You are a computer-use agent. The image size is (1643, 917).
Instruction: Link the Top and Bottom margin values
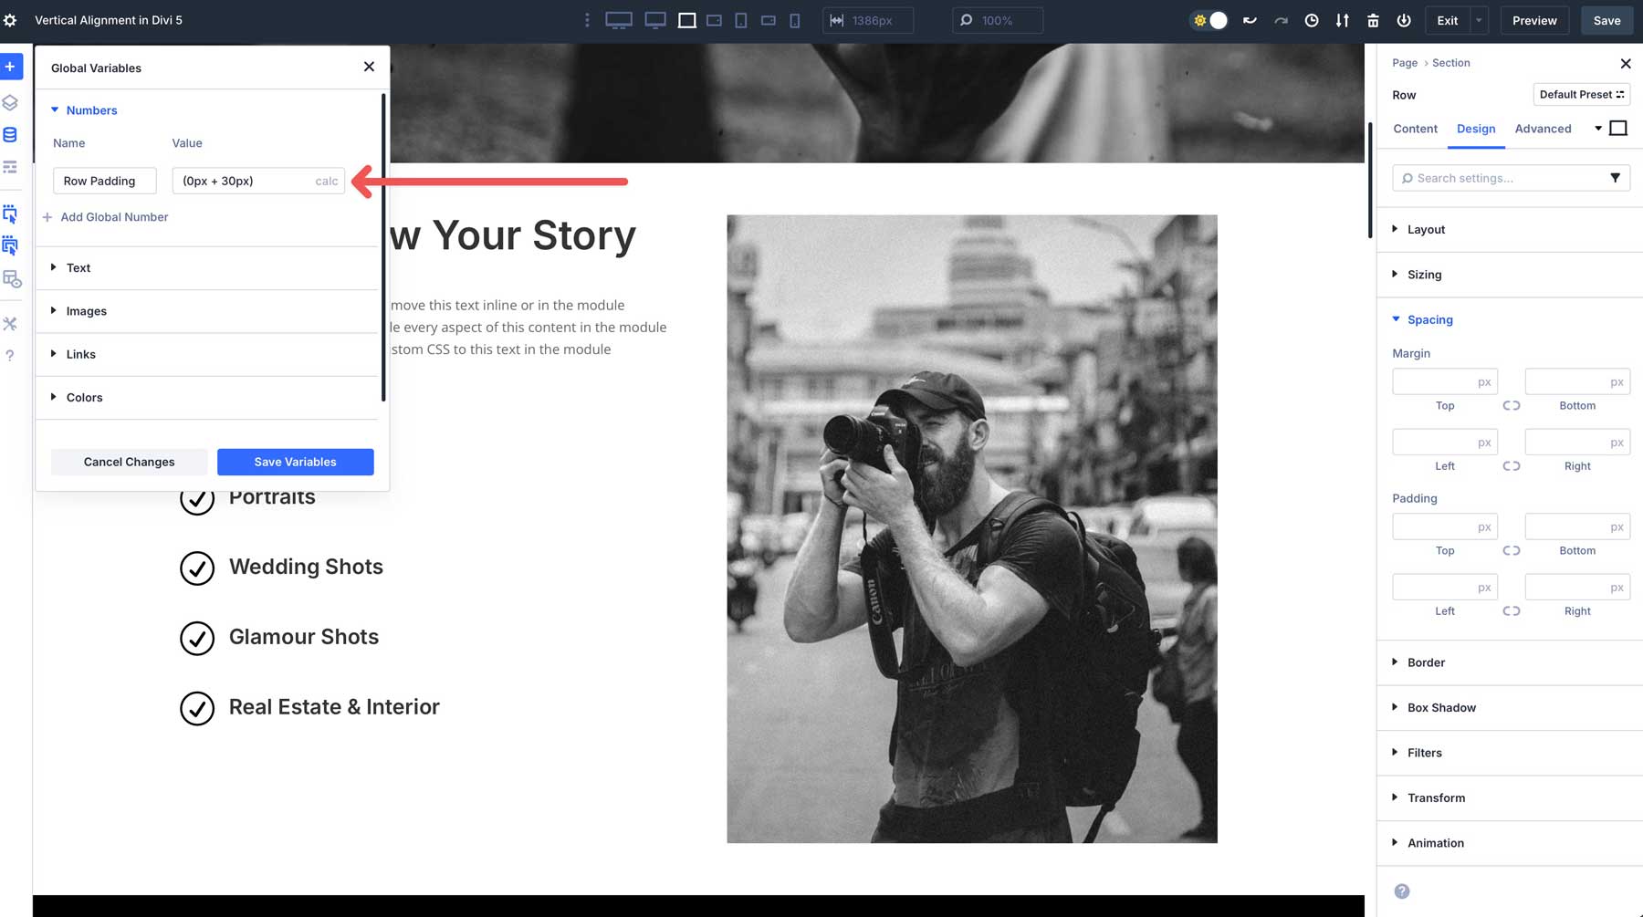1512,405
